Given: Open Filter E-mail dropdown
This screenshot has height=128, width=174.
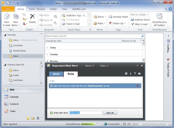Looking at the screenshot, I should 140,24.
